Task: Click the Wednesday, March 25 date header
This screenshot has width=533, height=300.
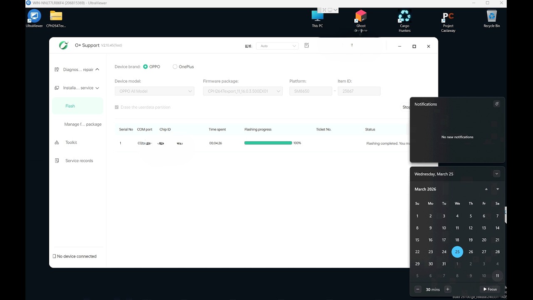Action: coord(434,174)
